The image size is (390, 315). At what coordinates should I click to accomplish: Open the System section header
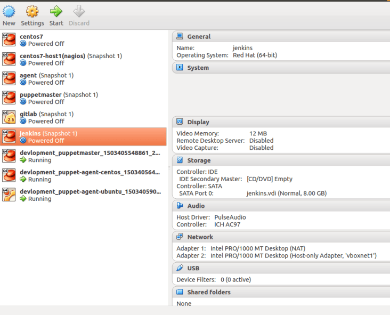281,68
